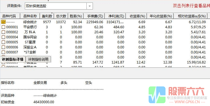Click the document icon for row 000007
The width and height of the screenshot is (210, 106).
(x=3, y=52)
